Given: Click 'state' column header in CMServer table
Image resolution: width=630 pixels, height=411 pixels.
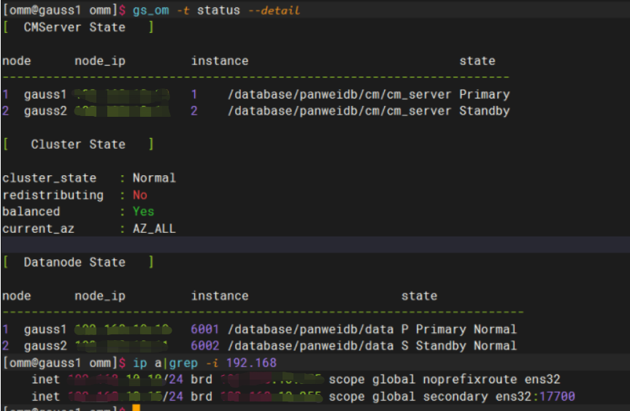Looking at the screenshot, I should pyautogui.click(x=477, y=61).
